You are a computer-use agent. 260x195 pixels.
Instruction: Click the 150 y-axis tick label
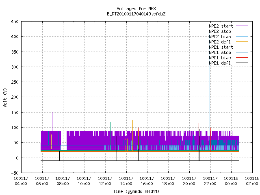(x=15, y=113)
